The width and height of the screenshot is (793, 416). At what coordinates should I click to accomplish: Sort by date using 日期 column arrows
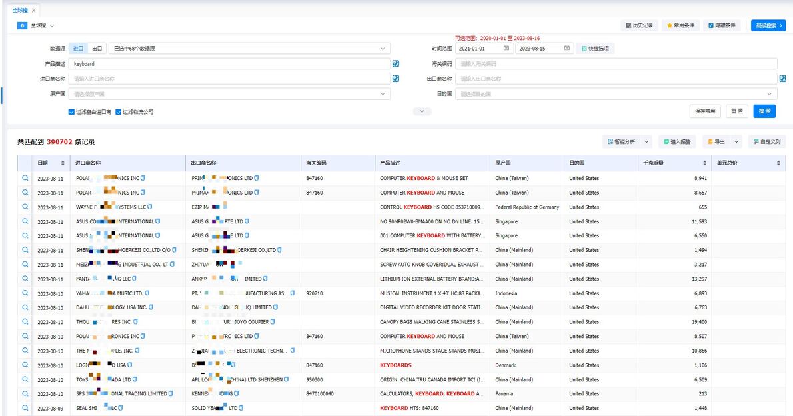coord(63,163)
